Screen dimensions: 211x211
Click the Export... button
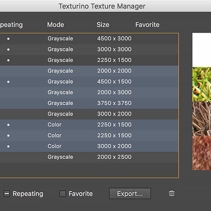[x=130, y=193]
